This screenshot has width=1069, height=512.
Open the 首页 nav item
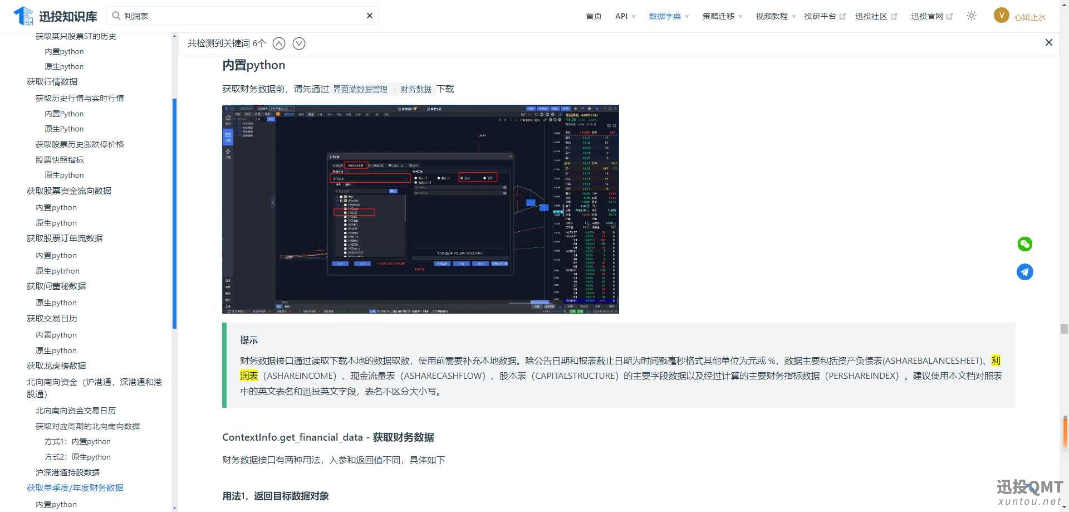(x=594, y=16)
